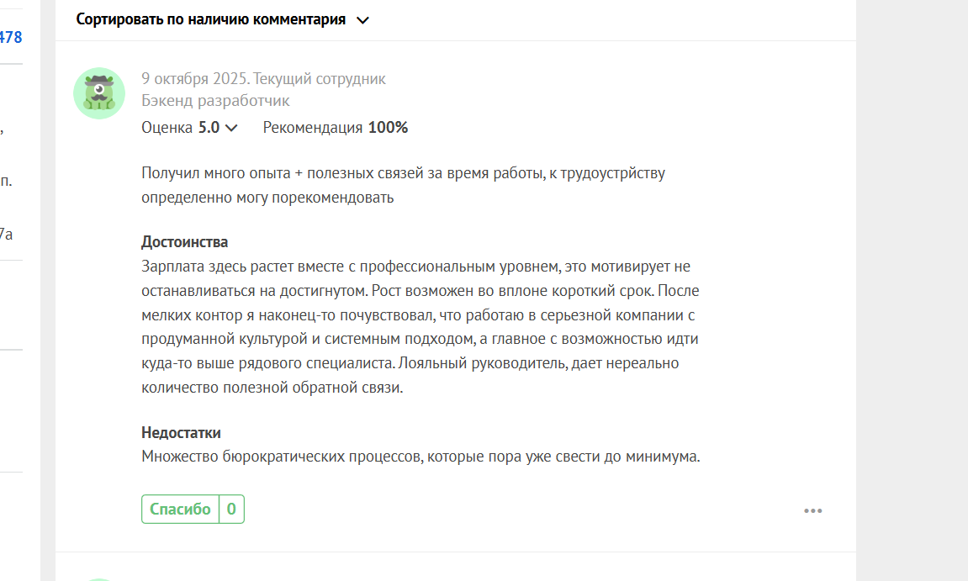
Task: Open the three-dot review options menu
Action: 812,510
